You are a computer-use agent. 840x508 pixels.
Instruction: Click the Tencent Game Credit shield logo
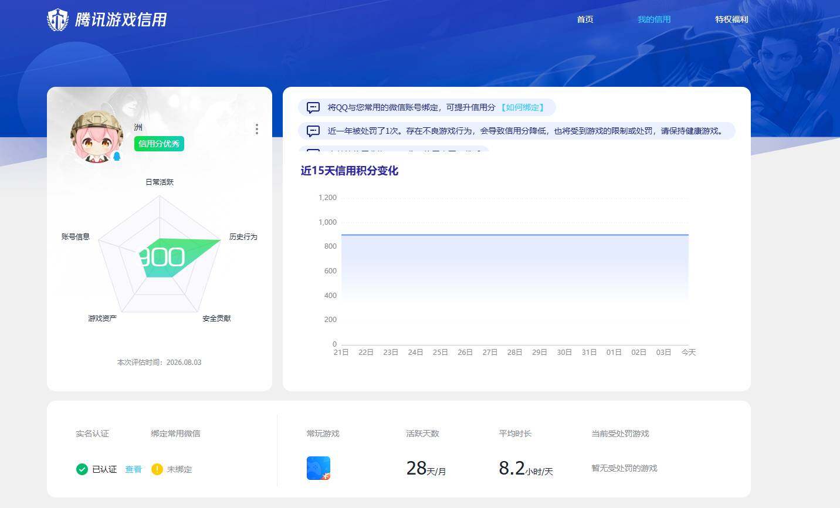click(57, 19)
